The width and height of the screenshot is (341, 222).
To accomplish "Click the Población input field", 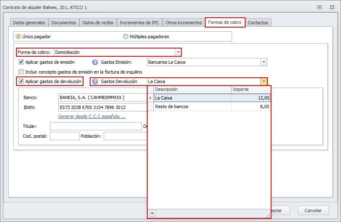I will point(125,136).
